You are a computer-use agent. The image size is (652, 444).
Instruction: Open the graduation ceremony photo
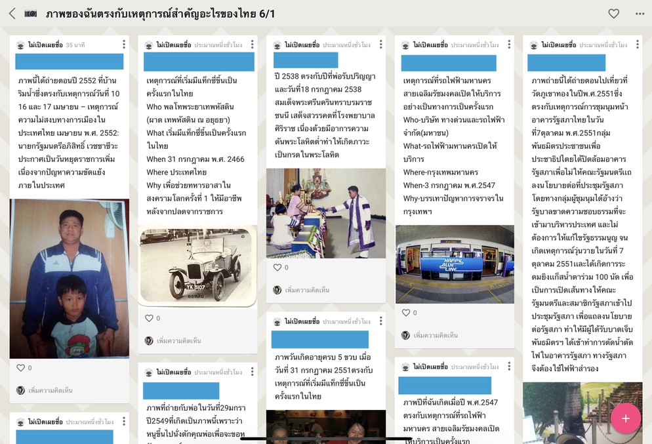(x=326, y=213)
